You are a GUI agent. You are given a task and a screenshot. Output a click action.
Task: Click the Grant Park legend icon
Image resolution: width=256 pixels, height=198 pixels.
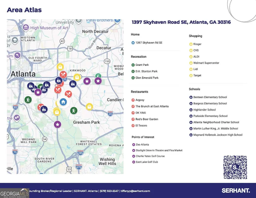pos(133,65)
